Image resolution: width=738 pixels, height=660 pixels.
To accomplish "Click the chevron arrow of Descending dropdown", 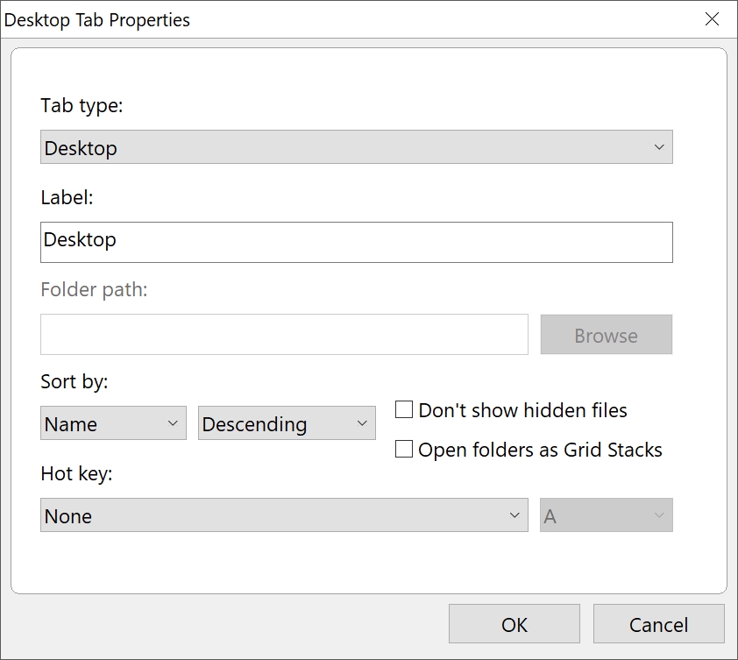I will (362, 423).
